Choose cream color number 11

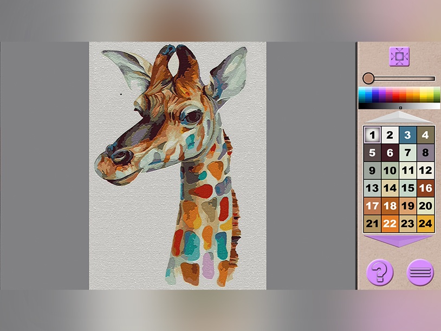point(407,171)
